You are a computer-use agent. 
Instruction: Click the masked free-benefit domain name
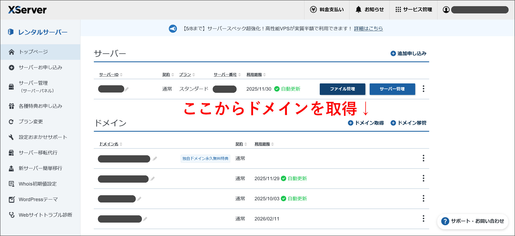pyautogui.click(x=124, y=159)
